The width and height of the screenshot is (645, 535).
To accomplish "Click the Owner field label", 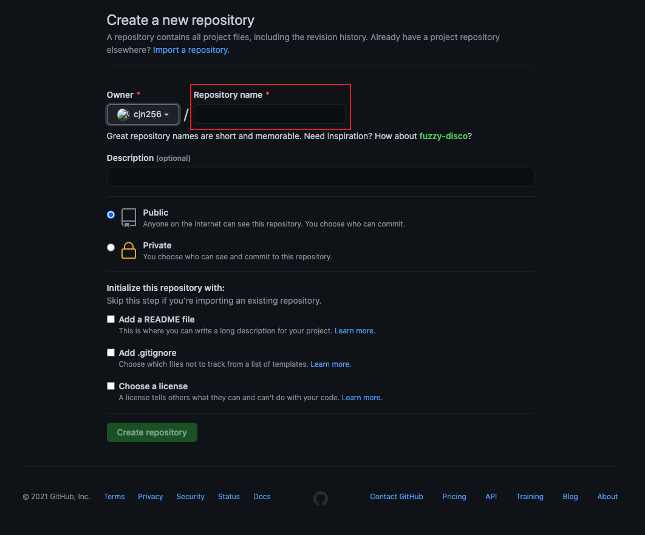I will [x=120, y=95].
